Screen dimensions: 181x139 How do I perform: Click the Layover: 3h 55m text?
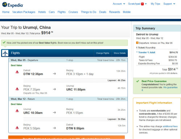(117, 119)
